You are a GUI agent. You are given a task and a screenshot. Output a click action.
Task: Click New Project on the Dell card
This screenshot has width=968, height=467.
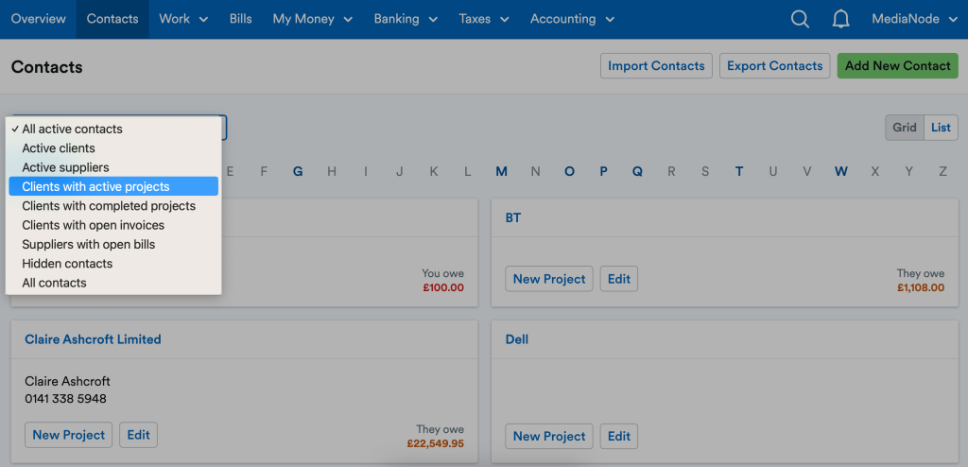549,436
